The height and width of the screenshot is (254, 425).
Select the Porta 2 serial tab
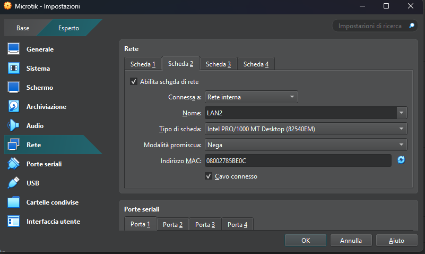[x=172, y=225]
